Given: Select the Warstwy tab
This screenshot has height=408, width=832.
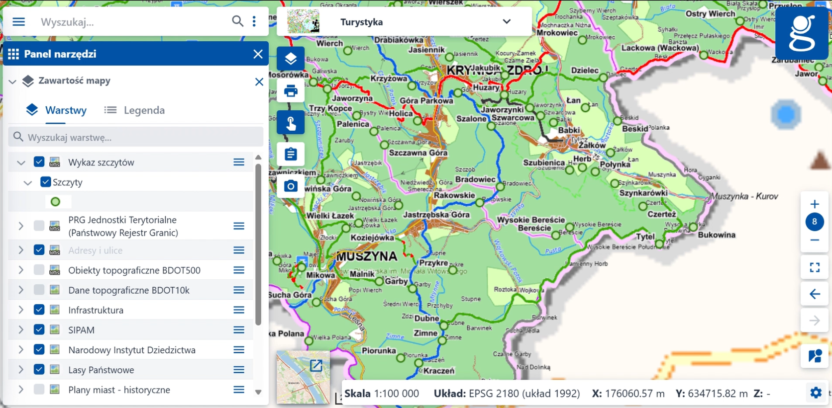Looking at the screenshot, I should coord(56,110).
